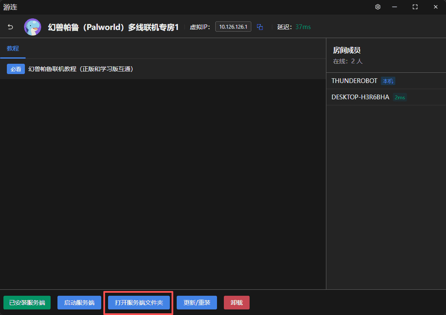Maximize the 游连 window
Image resolution: width=446 pixels, height=315 pixels.
(x=415, y=7)
